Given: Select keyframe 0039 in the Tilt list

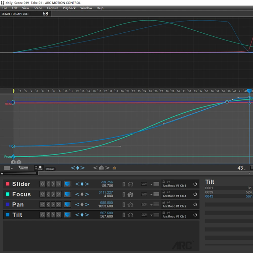Looking at the screenshot, I should point(209,192).
